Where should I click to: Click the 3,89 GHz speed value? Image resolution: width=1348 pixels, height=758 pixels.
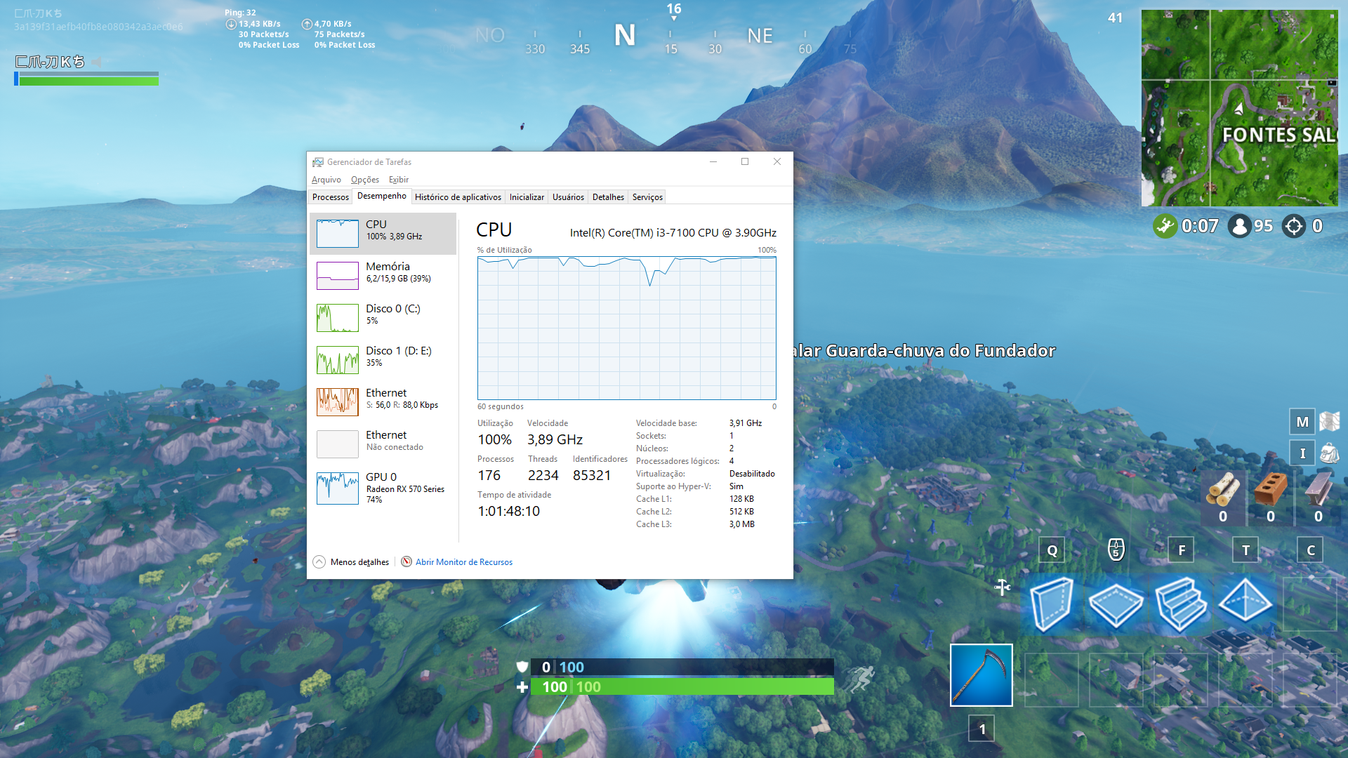[555, 439]
